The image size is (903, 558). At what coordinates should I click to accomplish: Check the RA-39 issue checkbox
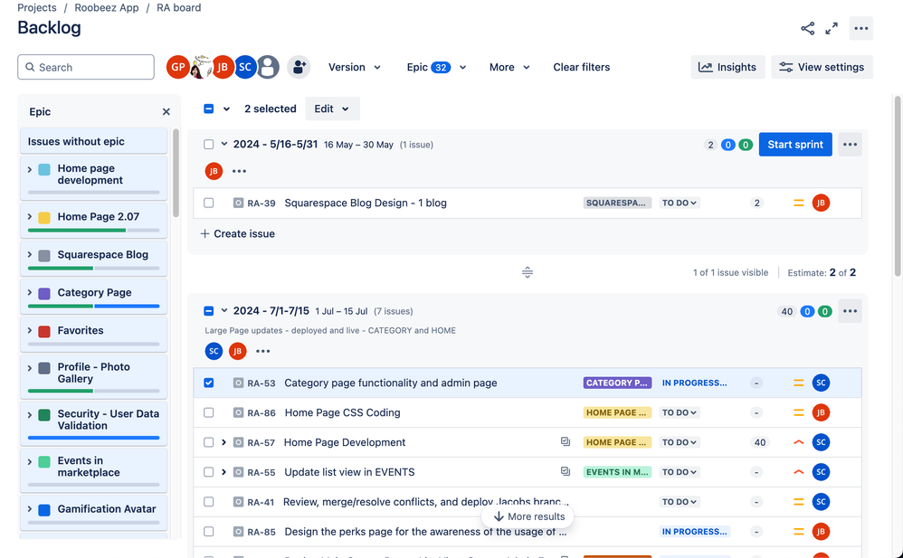click(208, 203)
